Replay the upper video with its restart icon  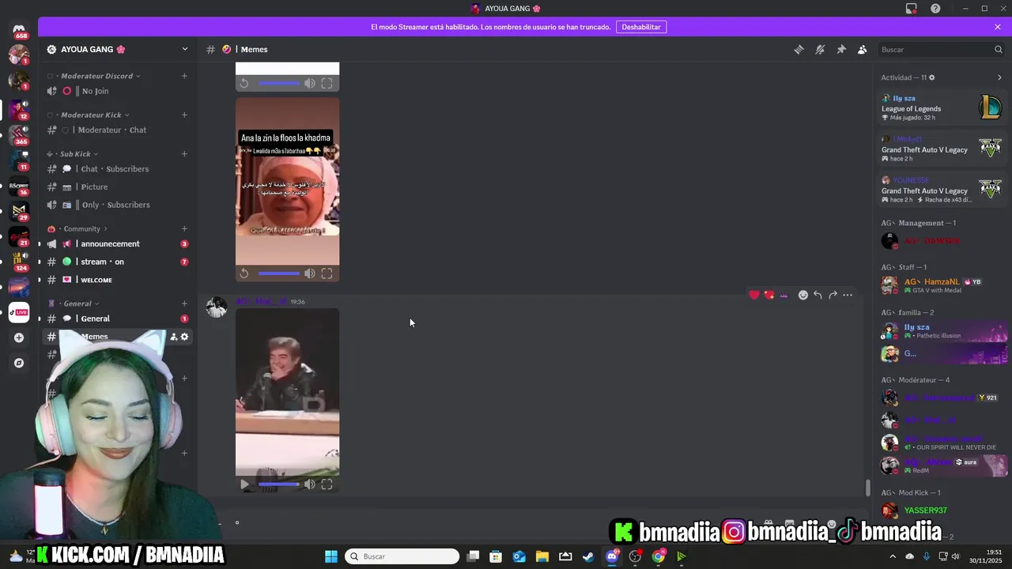coord(244,273)
